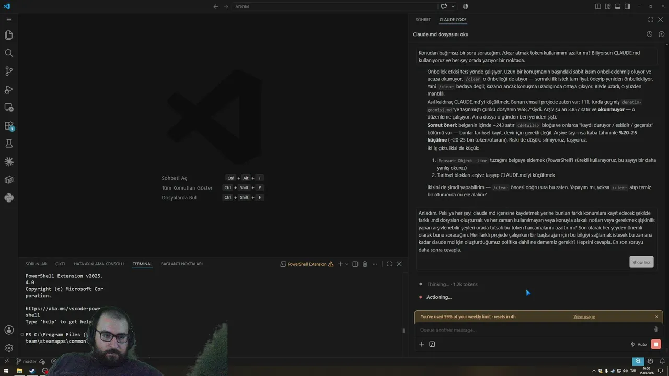Open the Copilot status bar icon
This screenshot has height=376, width=669.
pos(650,361)
